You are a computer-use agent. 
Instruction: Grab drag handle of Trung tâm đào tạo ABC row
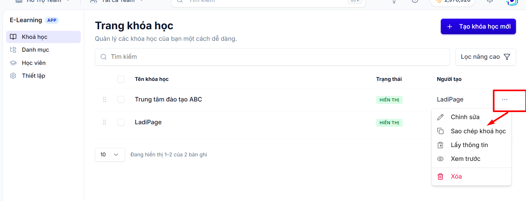[105, 100]
